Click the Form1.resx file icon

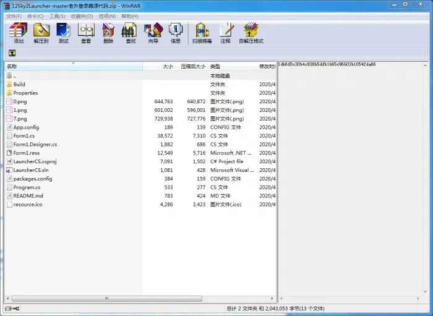[9, 153]
